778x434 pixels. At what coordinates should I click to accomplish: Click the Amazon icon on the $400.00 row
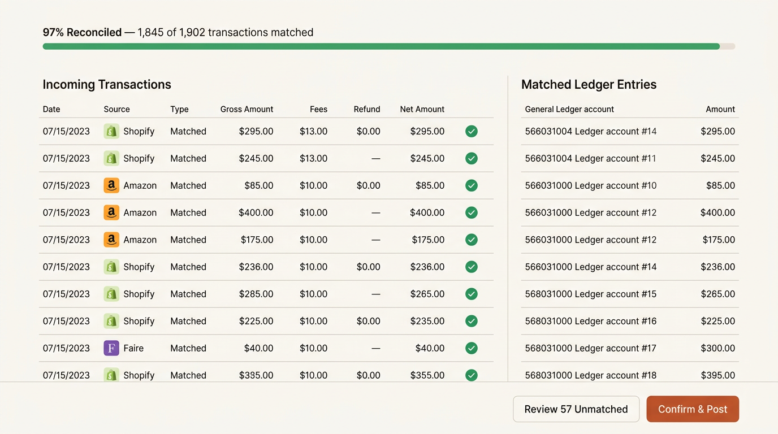pos(111,212)
